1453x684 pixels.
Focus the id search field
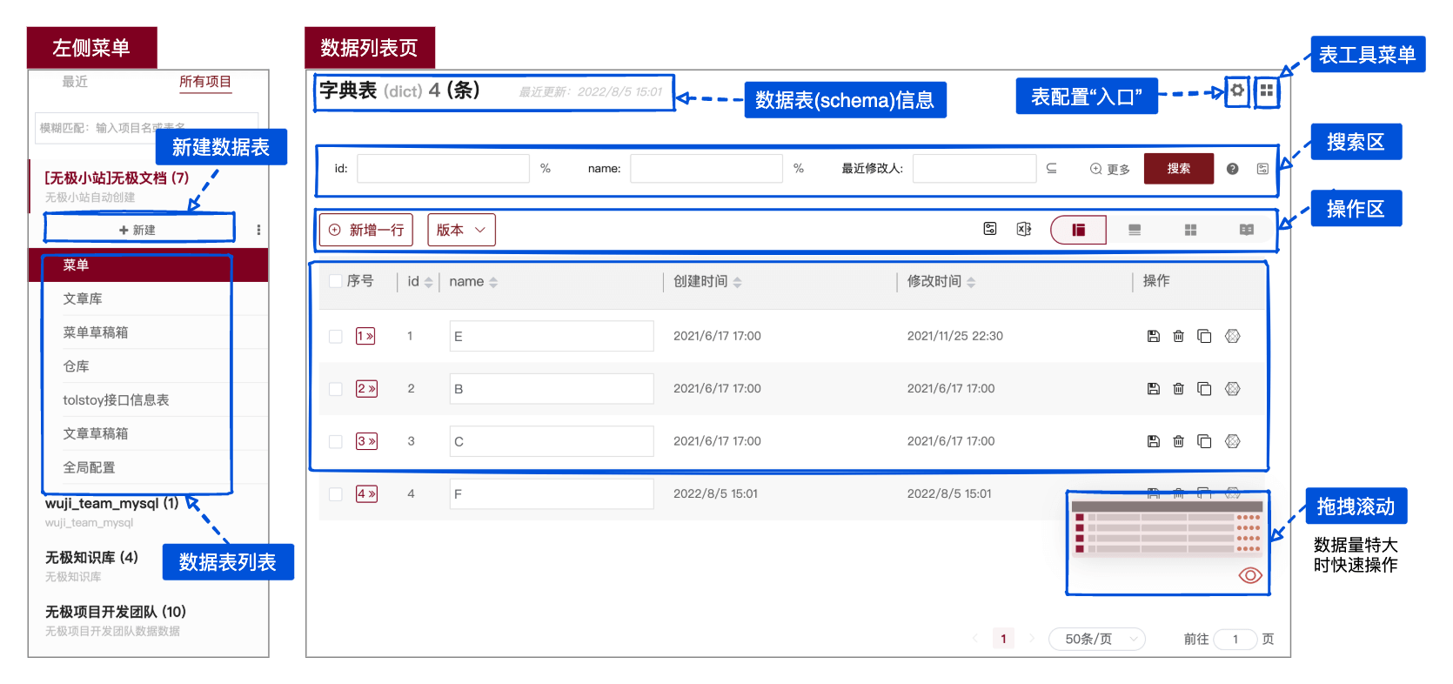443,169
